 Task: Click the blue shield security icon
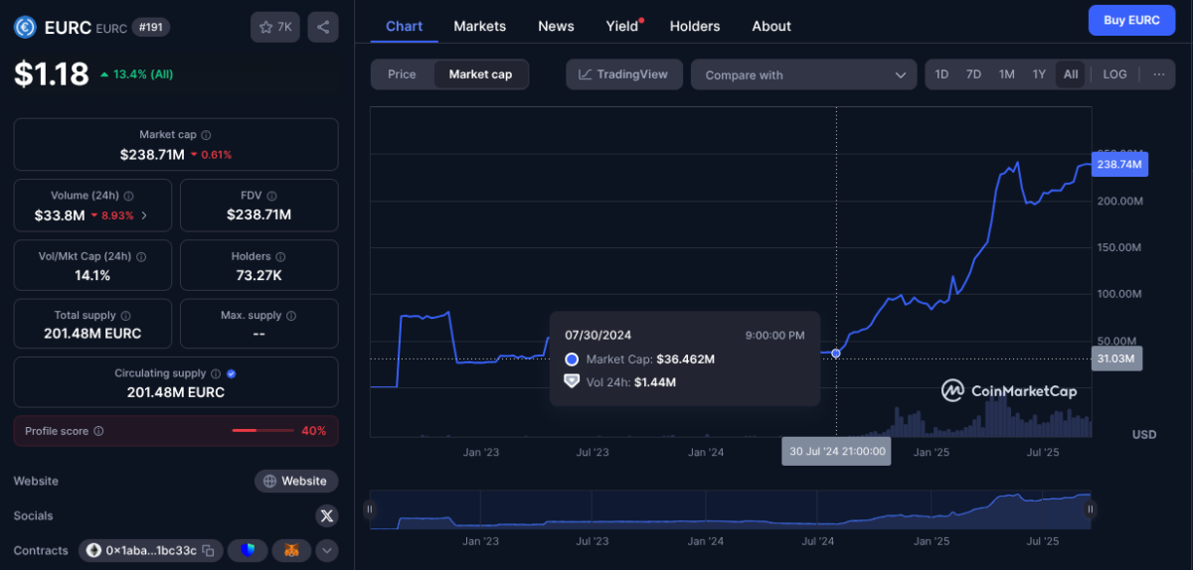248,550
